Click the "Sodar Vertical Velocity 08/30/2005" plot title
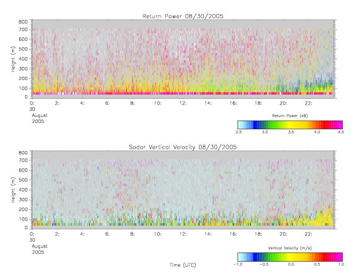This screenshot has width=360, height=278. [183, 147]
